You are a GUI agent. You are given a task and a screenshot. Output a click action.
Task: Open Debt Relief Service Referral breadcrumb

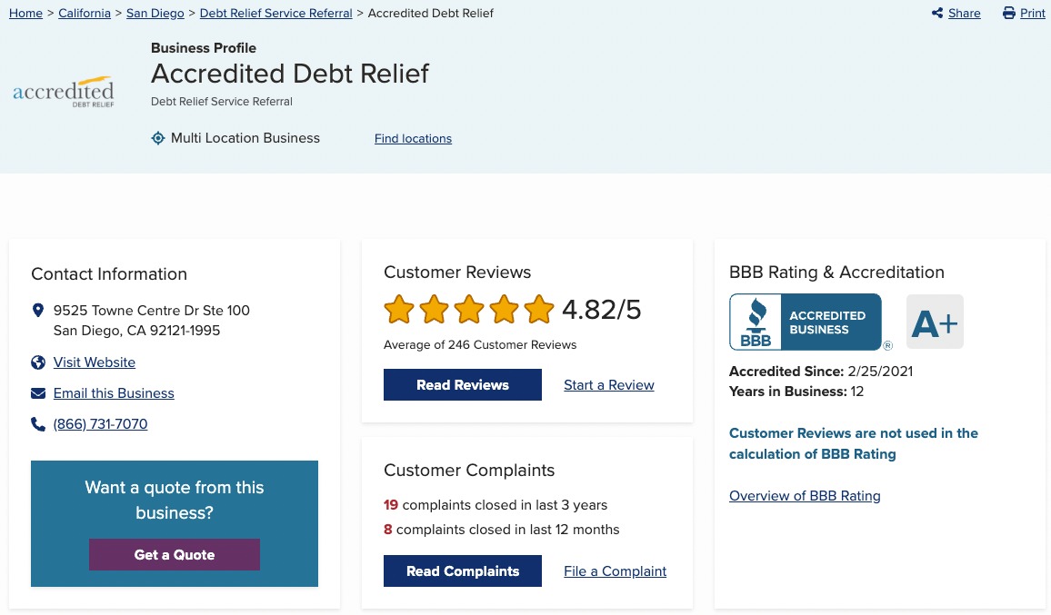pos(275,13)
